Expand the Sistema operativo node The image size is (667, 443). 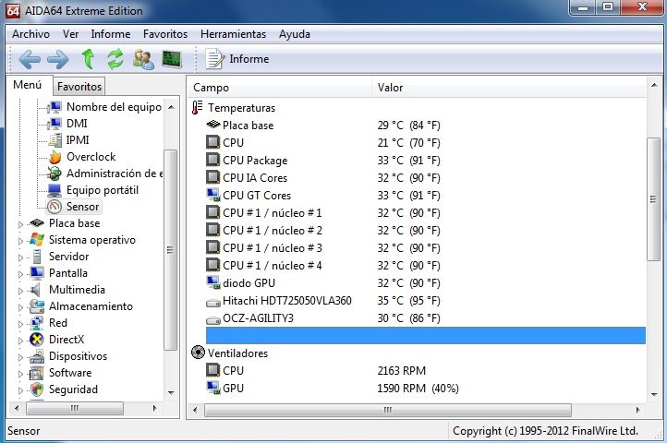click(21, 240)
